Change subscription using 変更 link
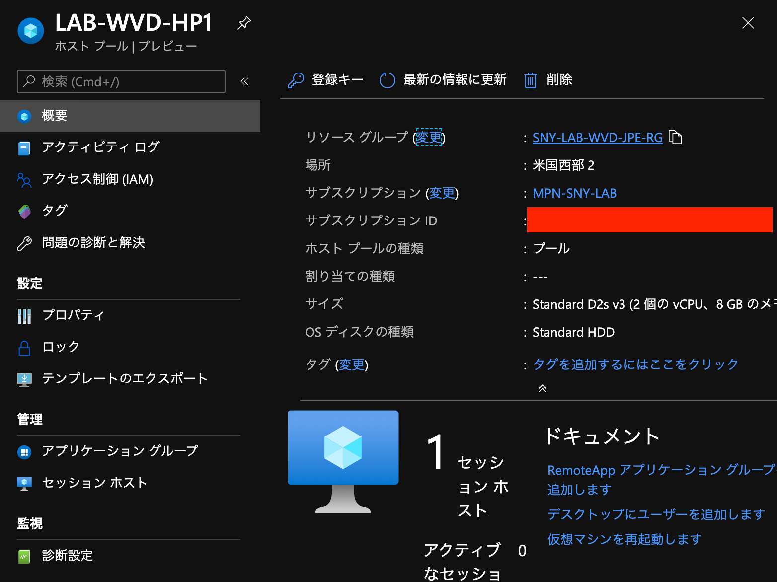The width and height of the screenshot is (777, 582). point(442,193)
